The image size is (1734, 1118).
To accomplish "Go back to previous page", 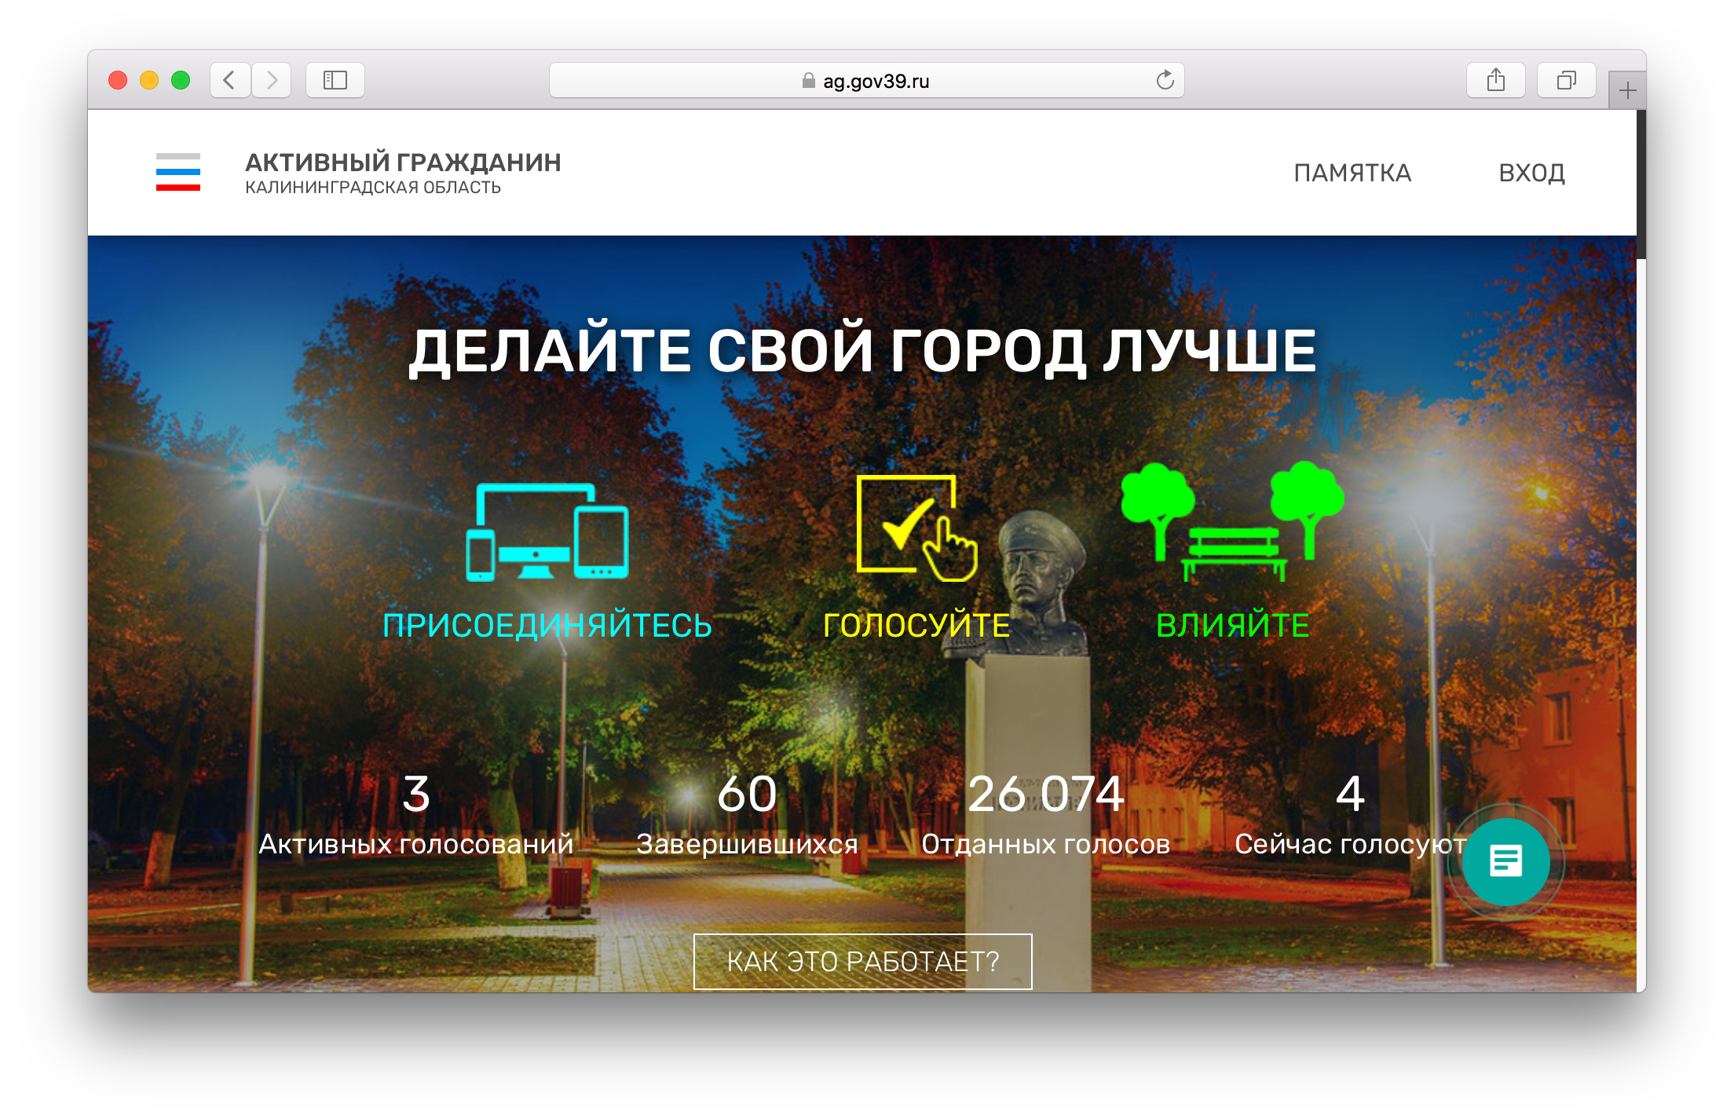I will [x=230, y=80].
